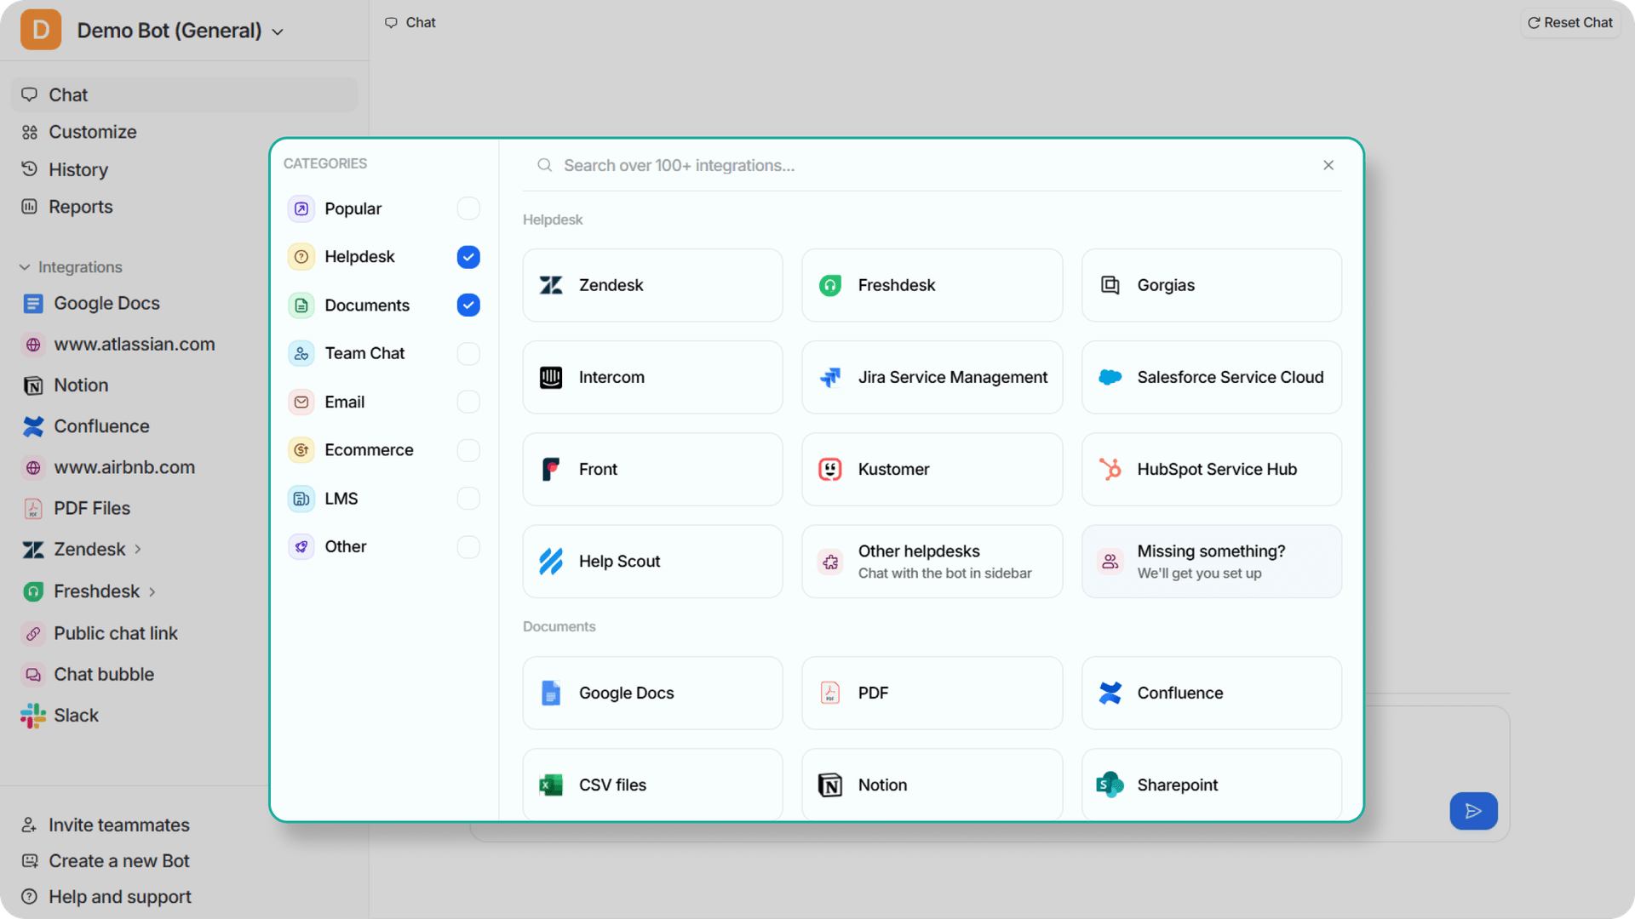This screenshot has height=919, width=1635.
Task: Click the Other helpdesks puzzle icon
Action: (x=830, y=562)
